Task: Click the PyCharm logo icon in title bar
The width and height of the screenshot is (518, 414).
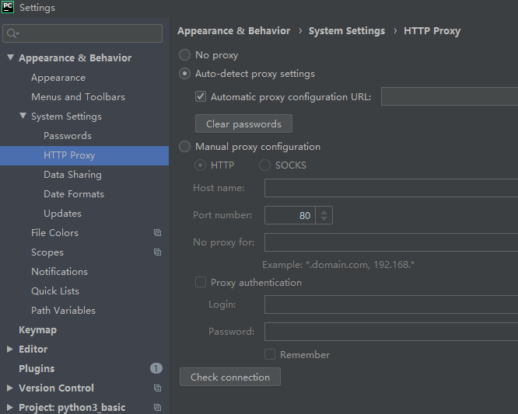Action: 8,8
